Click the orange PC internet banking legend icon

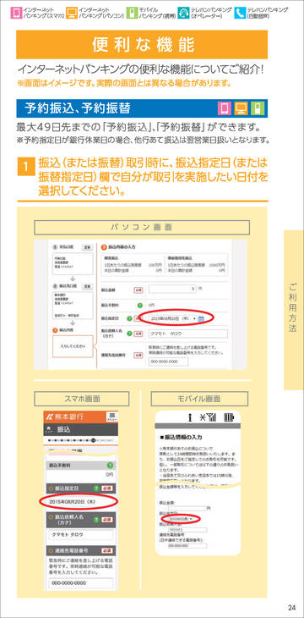(71, 13)
